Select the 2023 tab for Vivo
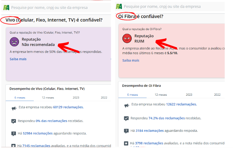Image resolution: width=233 pixels, height=148 pixels. (76, 98)
